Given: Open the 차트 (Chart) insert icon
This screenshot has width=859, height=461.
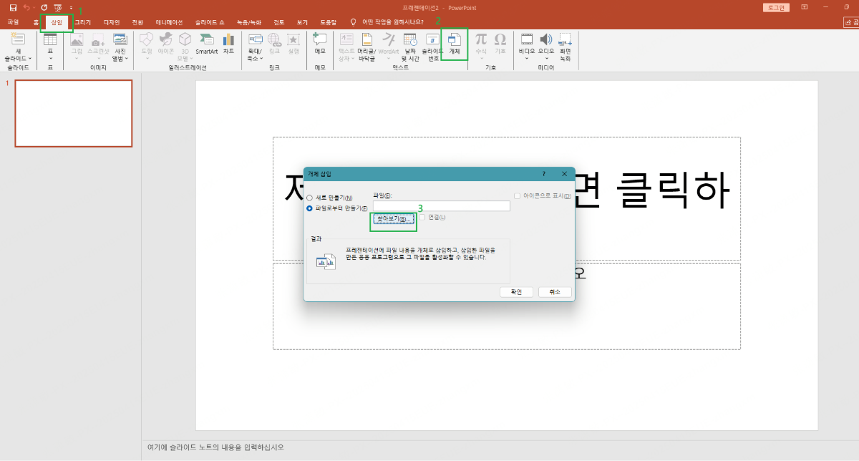Looking at the screenshot, I should tap(228, 44).
